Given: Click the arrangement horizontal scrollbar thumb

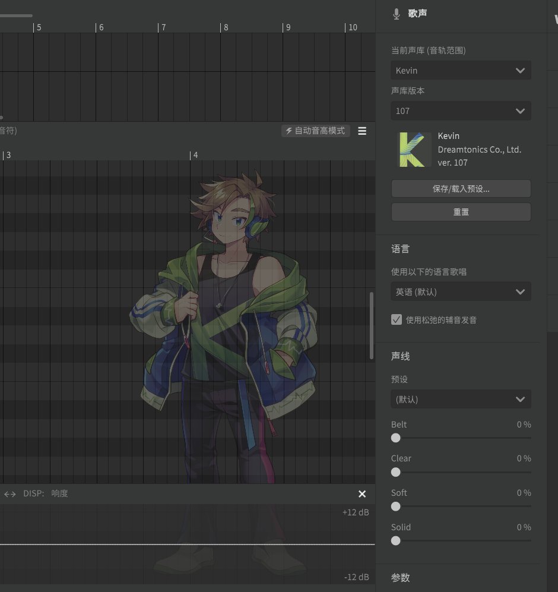Looking at the screenshot, I should pyautogui.click(x=16, y=15).
